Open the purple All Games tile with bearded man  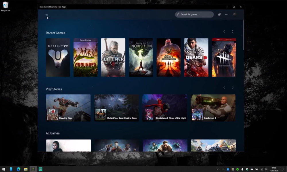click(x=165, y=146)
